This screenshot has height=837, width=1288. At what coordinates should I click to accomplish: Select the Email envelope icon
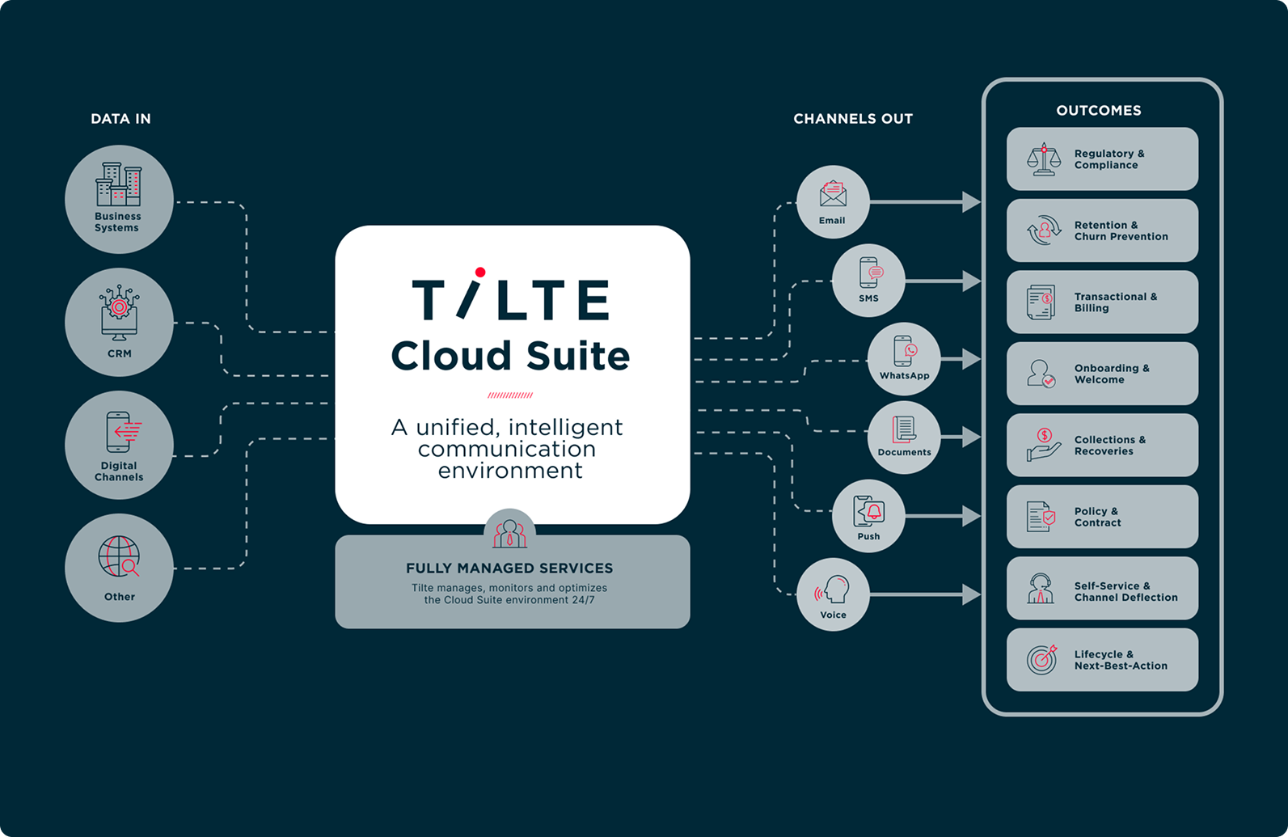(x=833, y=194)
